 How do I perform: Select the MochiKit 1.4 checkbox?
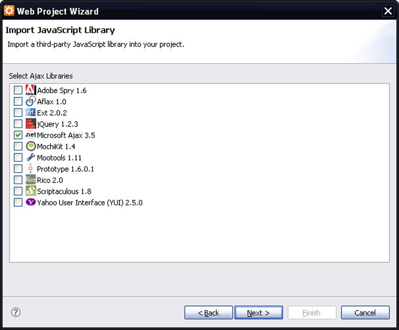point(18,146)
